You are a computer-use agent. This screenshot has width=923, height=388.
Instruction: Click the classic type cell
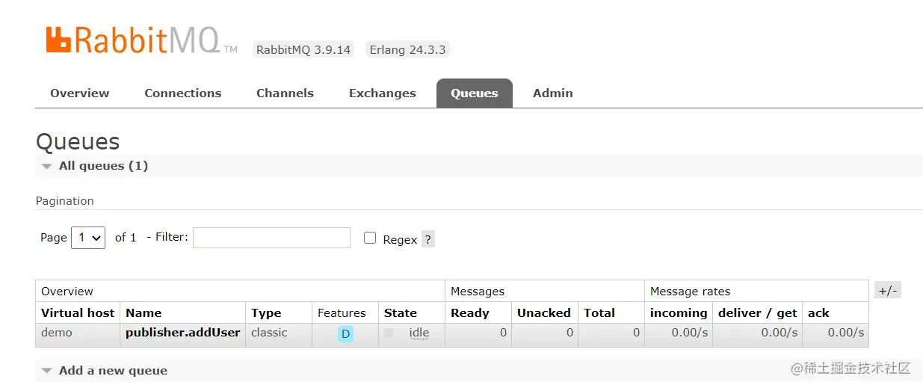coord(269,333)
